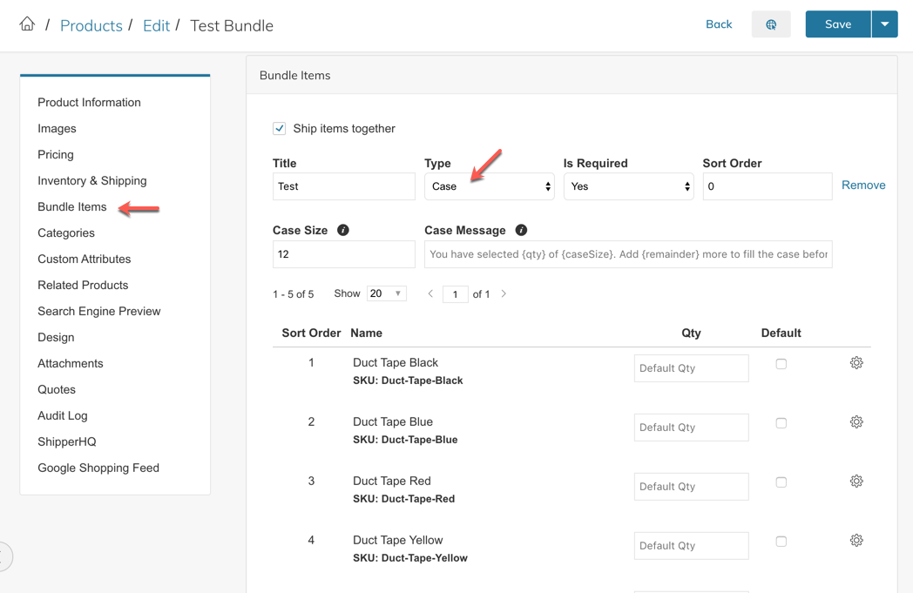This screenshot has height=593, width=913.
Task: Click the Remove link
Action: click(863, 185)
